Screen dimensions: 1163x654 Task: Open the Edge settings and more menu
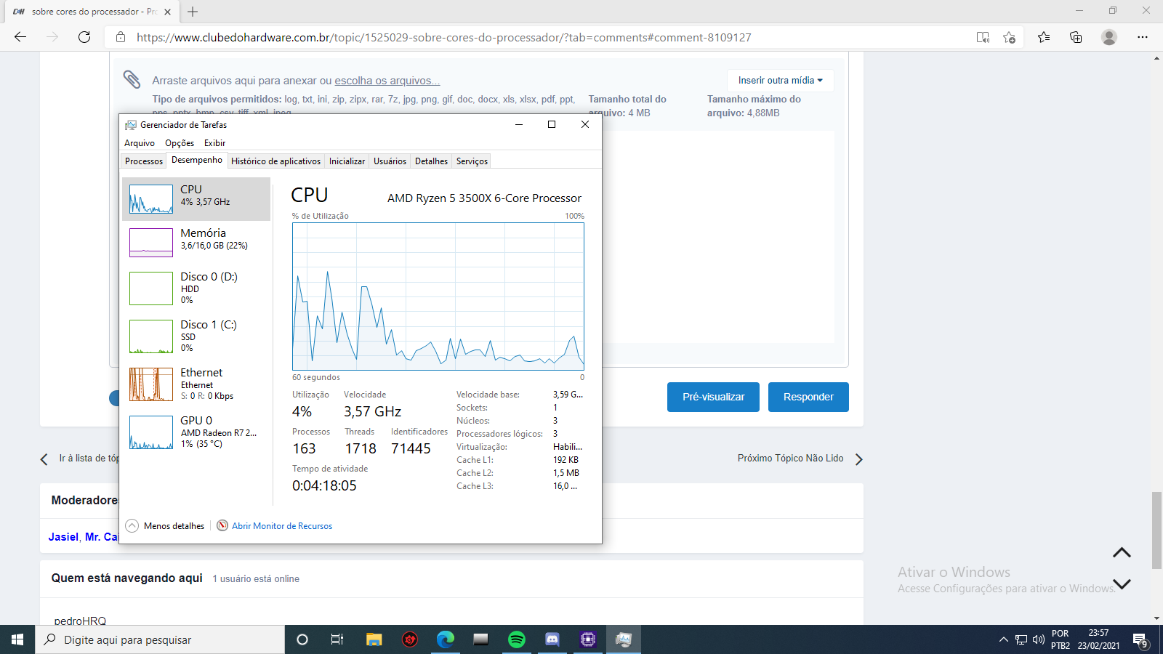click(1143, 37)
